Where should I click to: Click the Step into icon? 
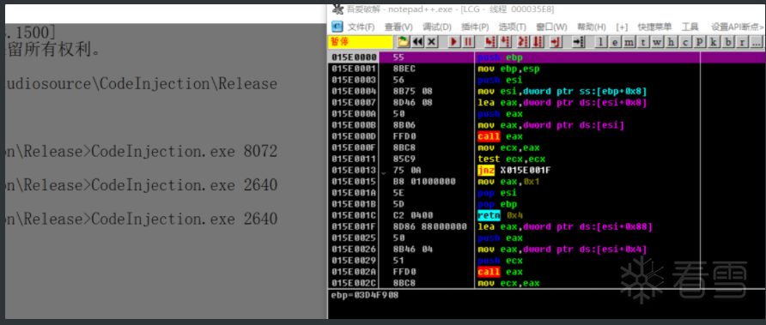(491, 42)
